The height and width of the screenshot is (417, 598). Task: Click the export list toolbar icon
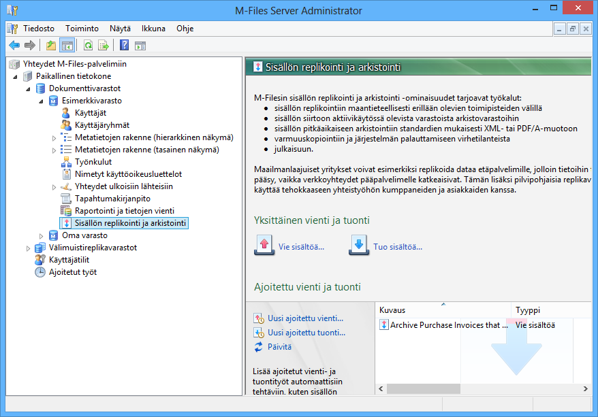tap(104, 46)
